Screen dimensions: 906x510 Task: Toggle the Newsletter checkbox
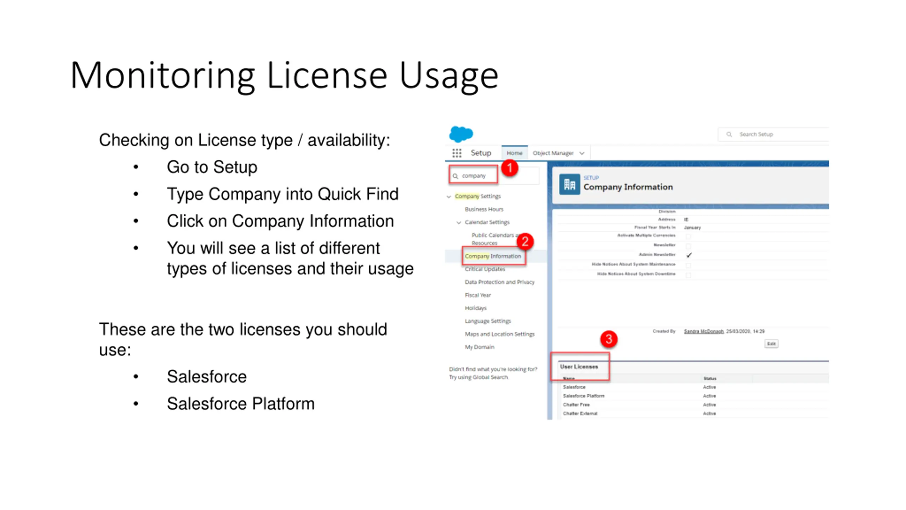coord(688,245)
